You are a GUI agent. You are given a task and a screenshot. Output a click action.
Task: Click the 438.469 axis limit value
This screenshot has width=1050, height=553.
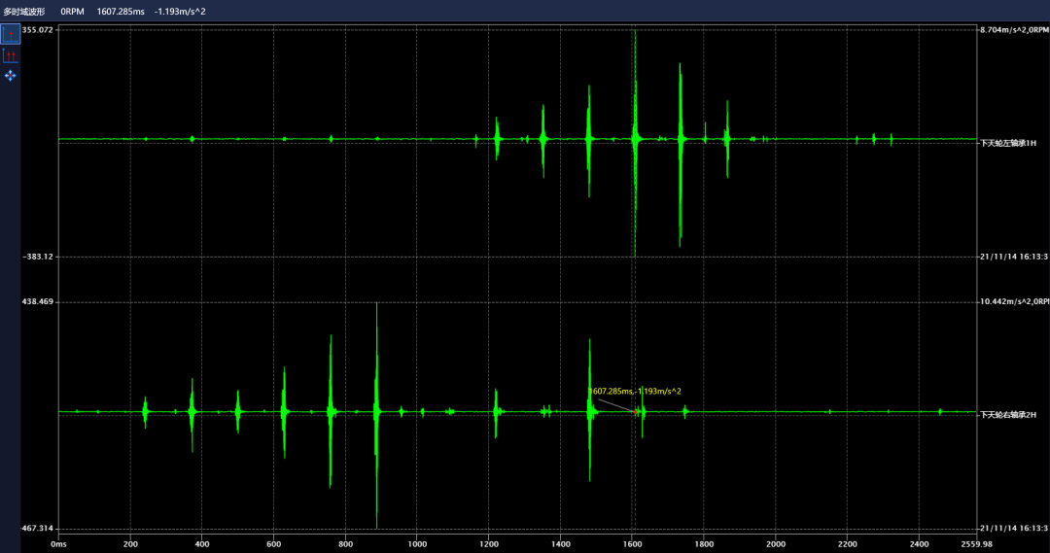[37, 302]
